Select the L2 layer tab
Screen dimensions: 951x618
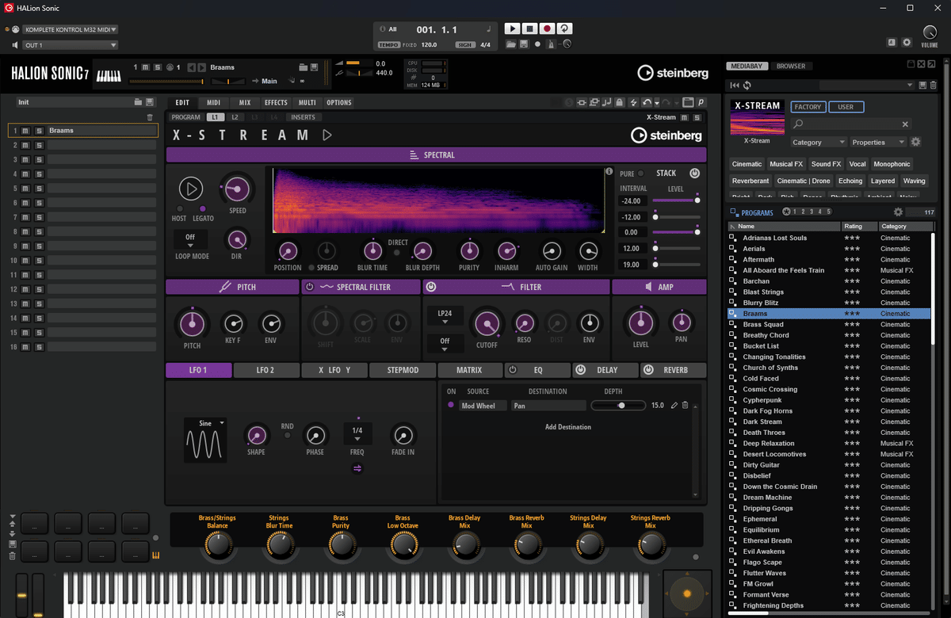coord(235,117)
